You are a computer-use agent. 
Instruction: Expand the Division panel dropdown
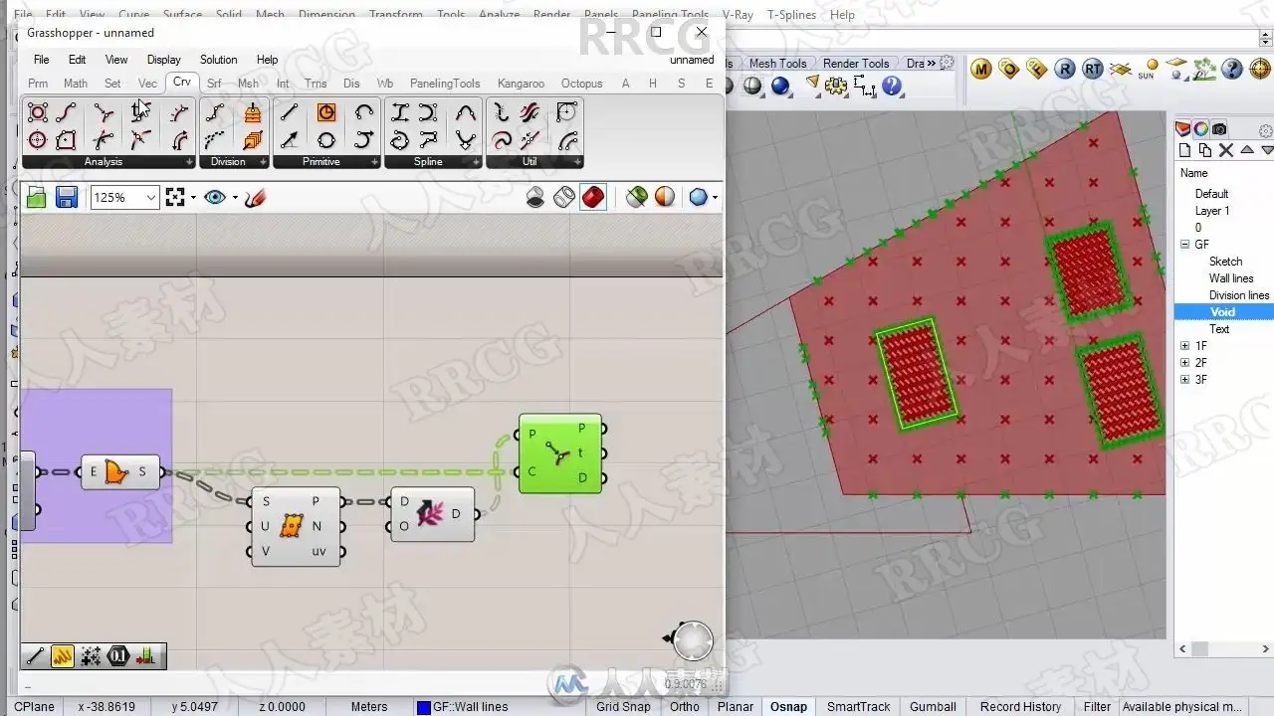pyautogui.click(x=263, y=162)
